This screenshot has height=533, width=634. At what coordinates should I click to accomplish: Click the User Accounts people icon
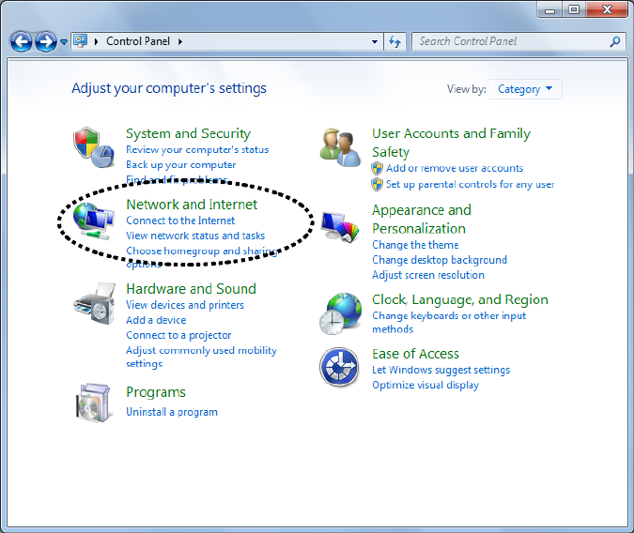click(x=340, y=148)
